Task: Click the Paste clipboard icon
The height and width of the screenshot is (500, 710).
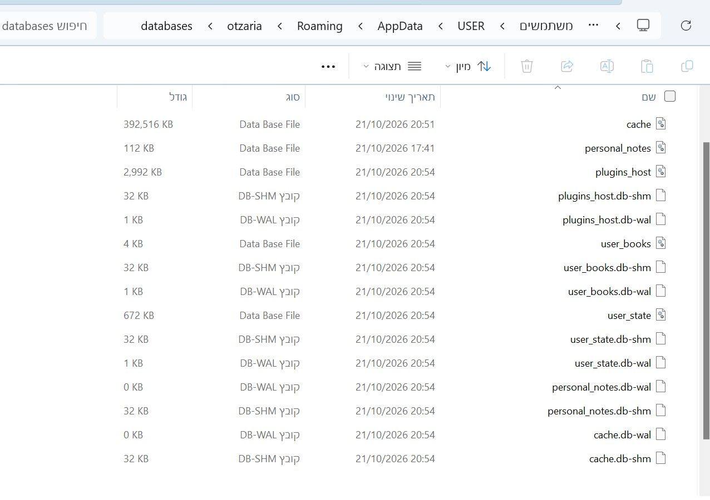Action: pos(647,66)
